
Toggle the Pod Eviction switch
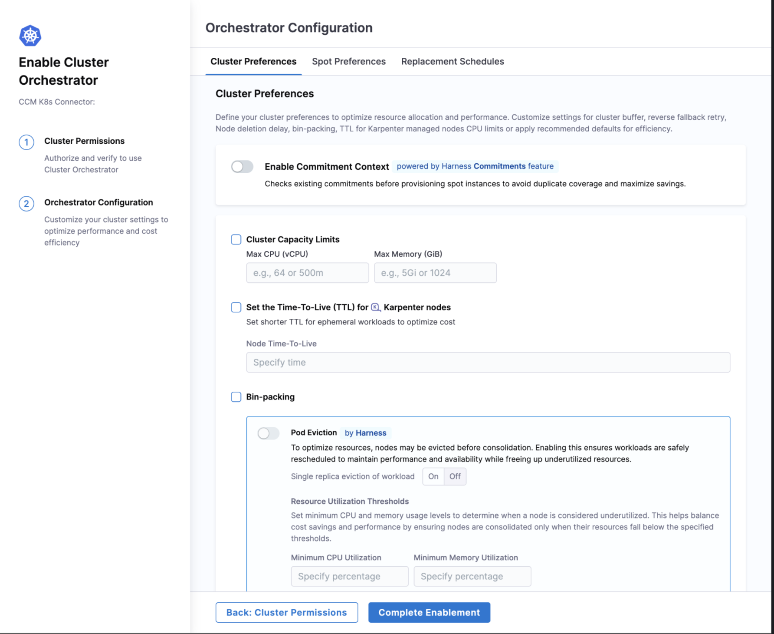point(268,433)
